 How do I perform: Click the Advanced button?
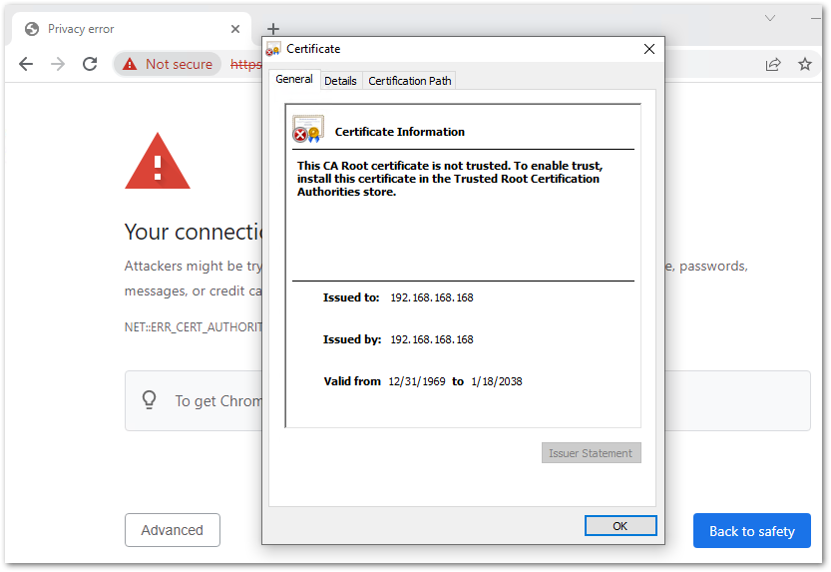click(x=173, y=530)
